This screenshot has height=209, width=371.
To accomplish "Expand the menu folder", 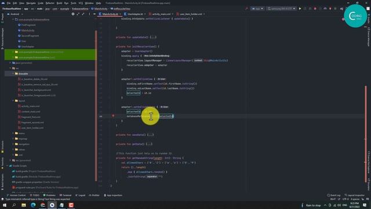I will click(13, 133).
